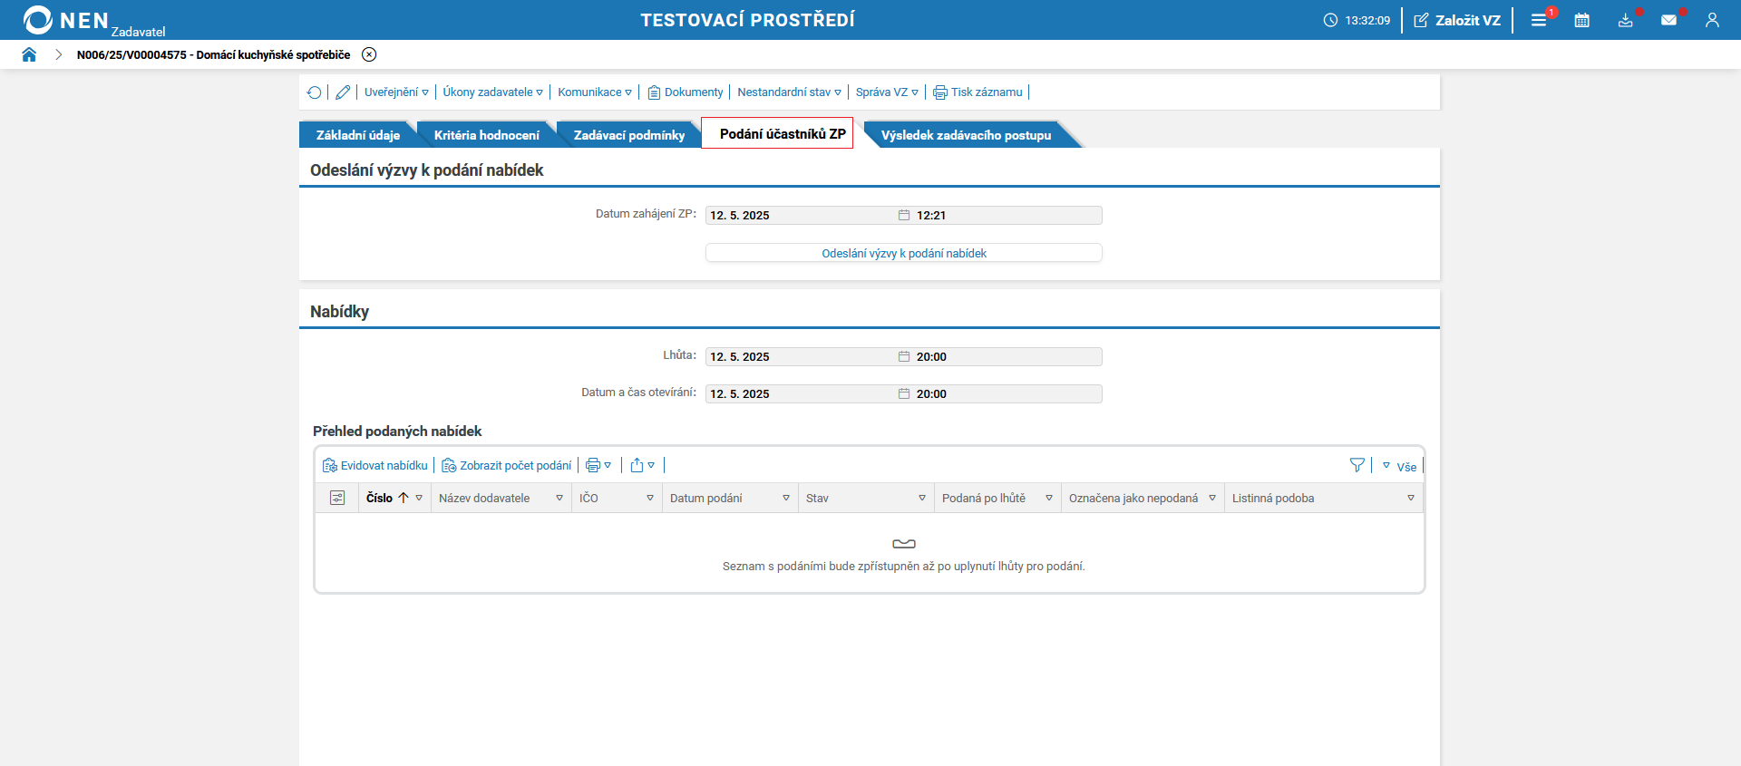The height and width of the screenshot is (766, 1741).
Task: Expand the Uveřejnění dropdown menu
Action: click(396, 92)
